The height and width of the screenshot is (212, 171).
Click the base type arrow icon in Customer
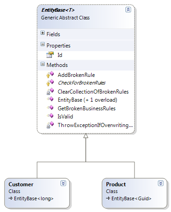click(10, 198)
